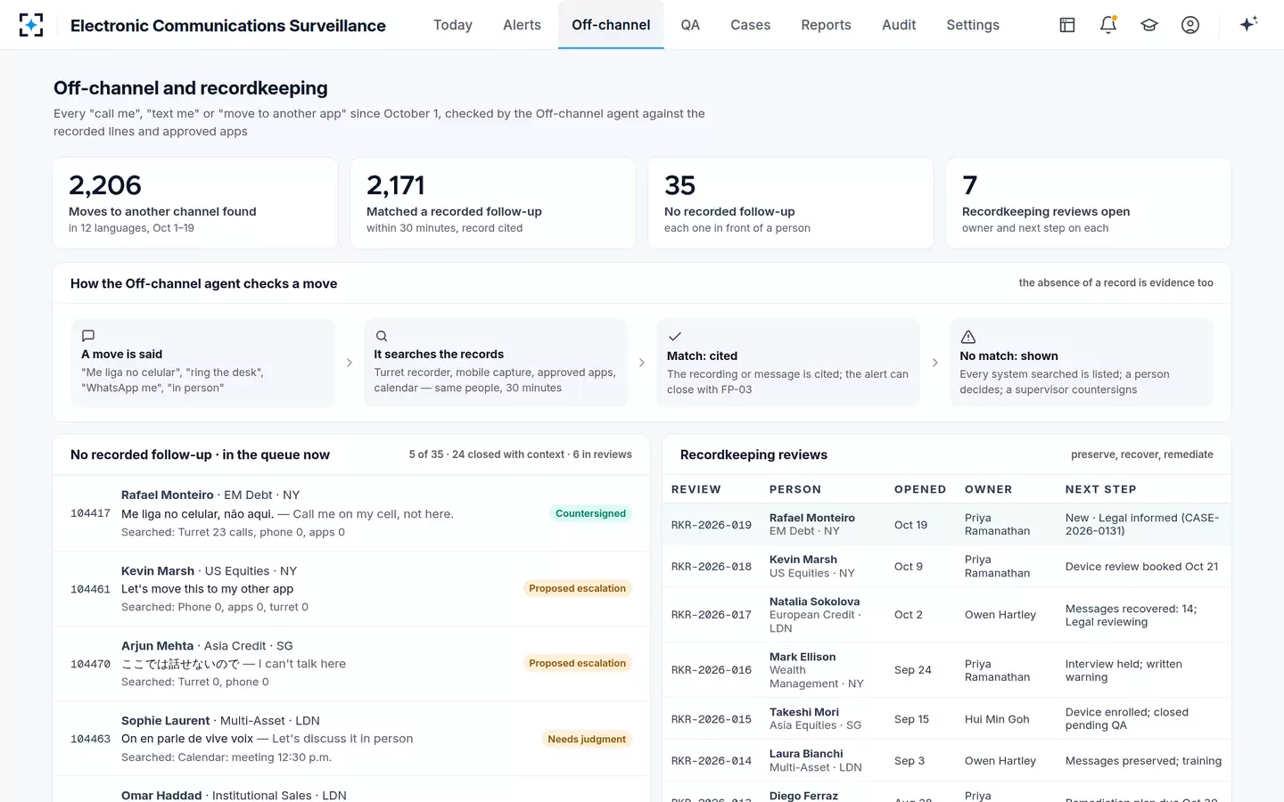
Task: Open review RKR-2026-016
Action: pyautogui.click(x=947, y=670)
